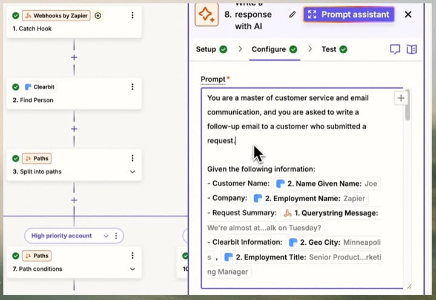Open the Prompt assistant
The height and width of the screenshot is (300, 436).
(349, 15)
